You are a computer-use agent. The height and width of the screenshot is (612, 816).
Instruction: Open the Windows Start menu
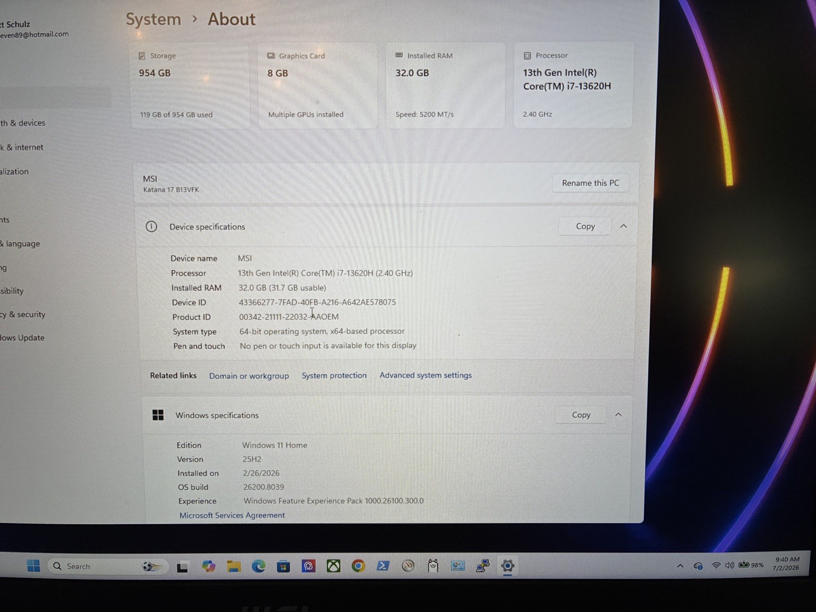pyautogui.click(x=34, y=566)
